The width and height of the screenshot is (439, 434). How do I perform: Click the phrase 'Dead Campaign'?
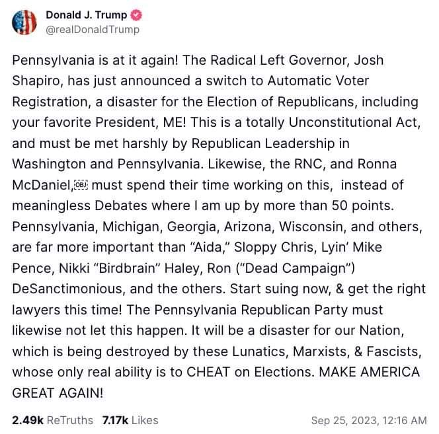[x=296, y=268]
